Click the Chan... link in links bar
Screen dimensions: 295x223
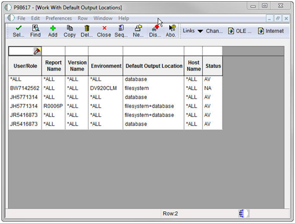point(214,31)
